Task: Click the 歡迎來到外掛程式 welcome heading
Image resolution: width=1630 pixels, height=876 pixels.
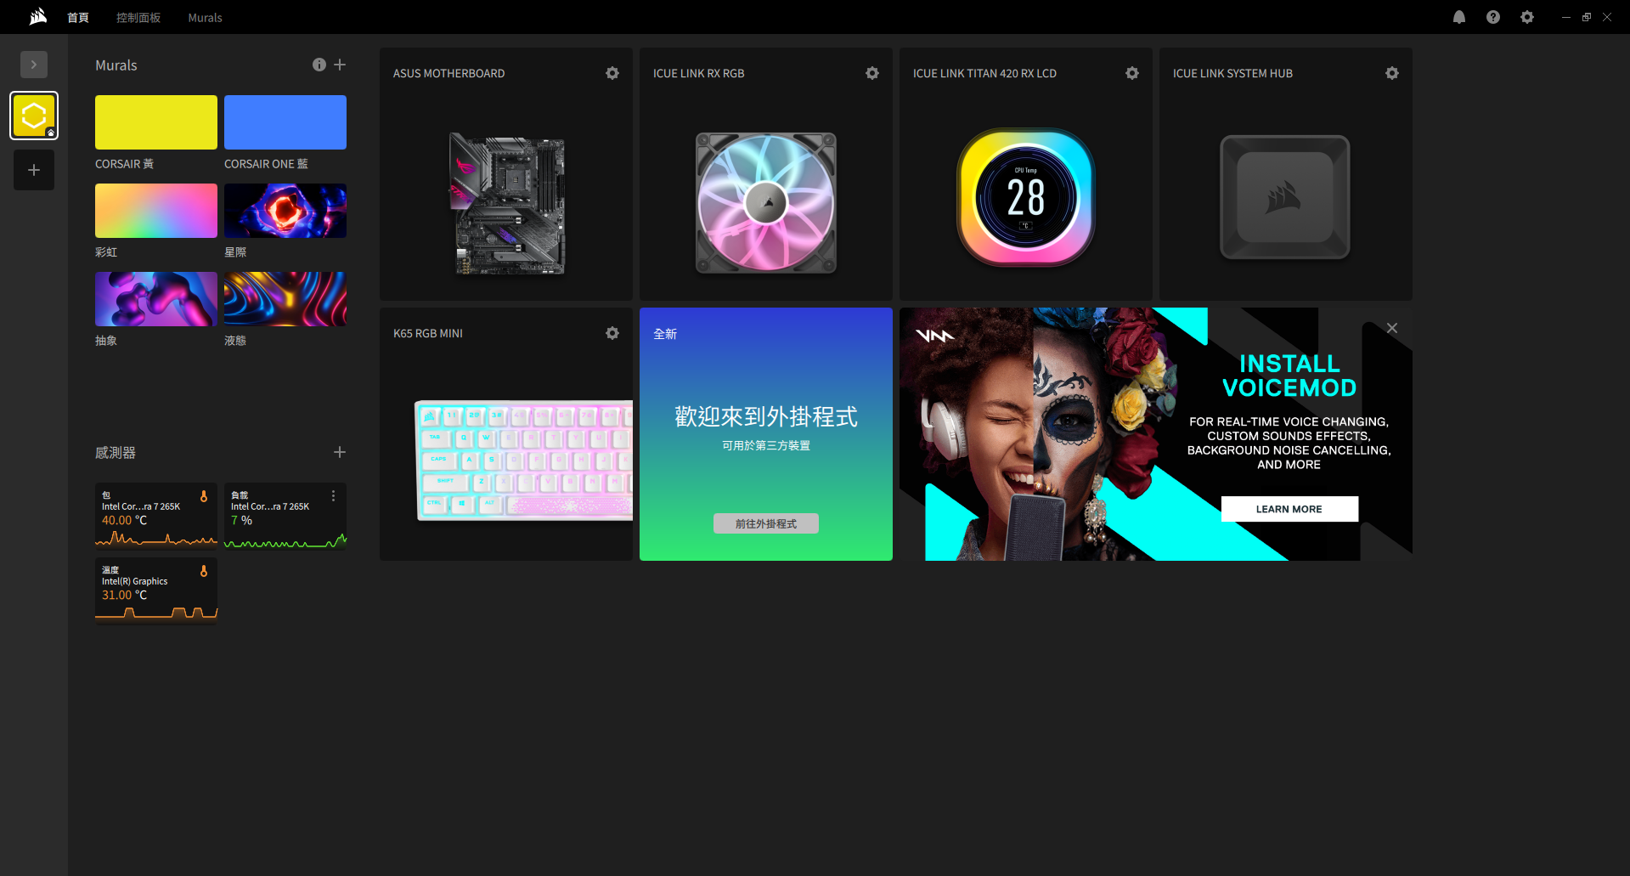Action: [x=766, y=416]
